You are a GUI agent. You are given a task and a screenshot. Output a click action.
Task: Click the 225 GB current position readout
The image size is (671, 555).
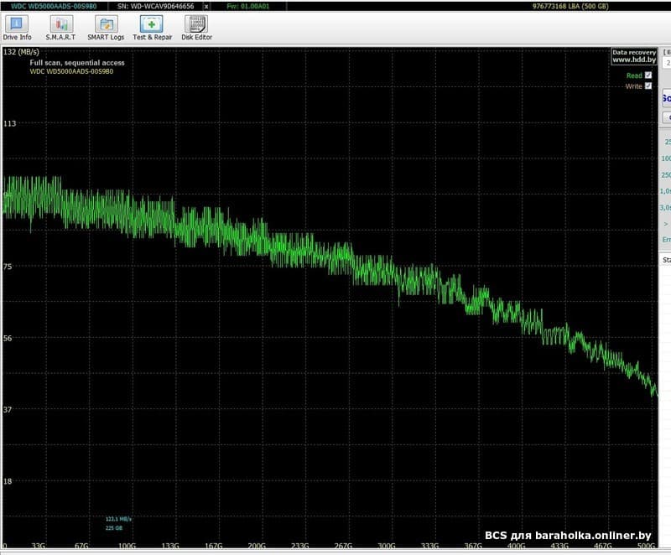click(114, 528)
